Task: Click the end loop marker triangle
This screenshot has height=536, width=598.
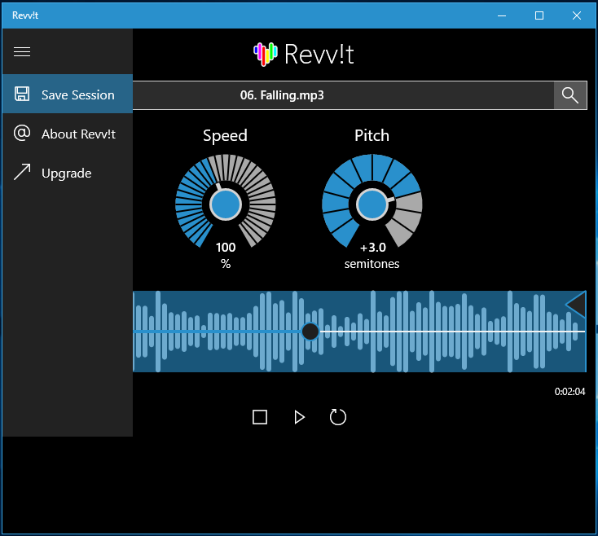Action: click(x=576, y=304)
